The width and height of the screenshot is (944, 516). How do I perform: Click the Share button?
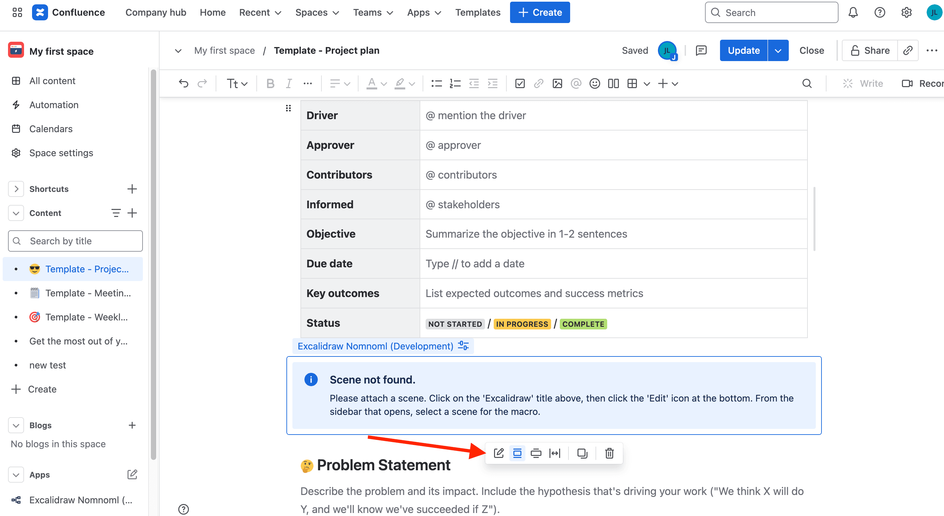(870, 51)
